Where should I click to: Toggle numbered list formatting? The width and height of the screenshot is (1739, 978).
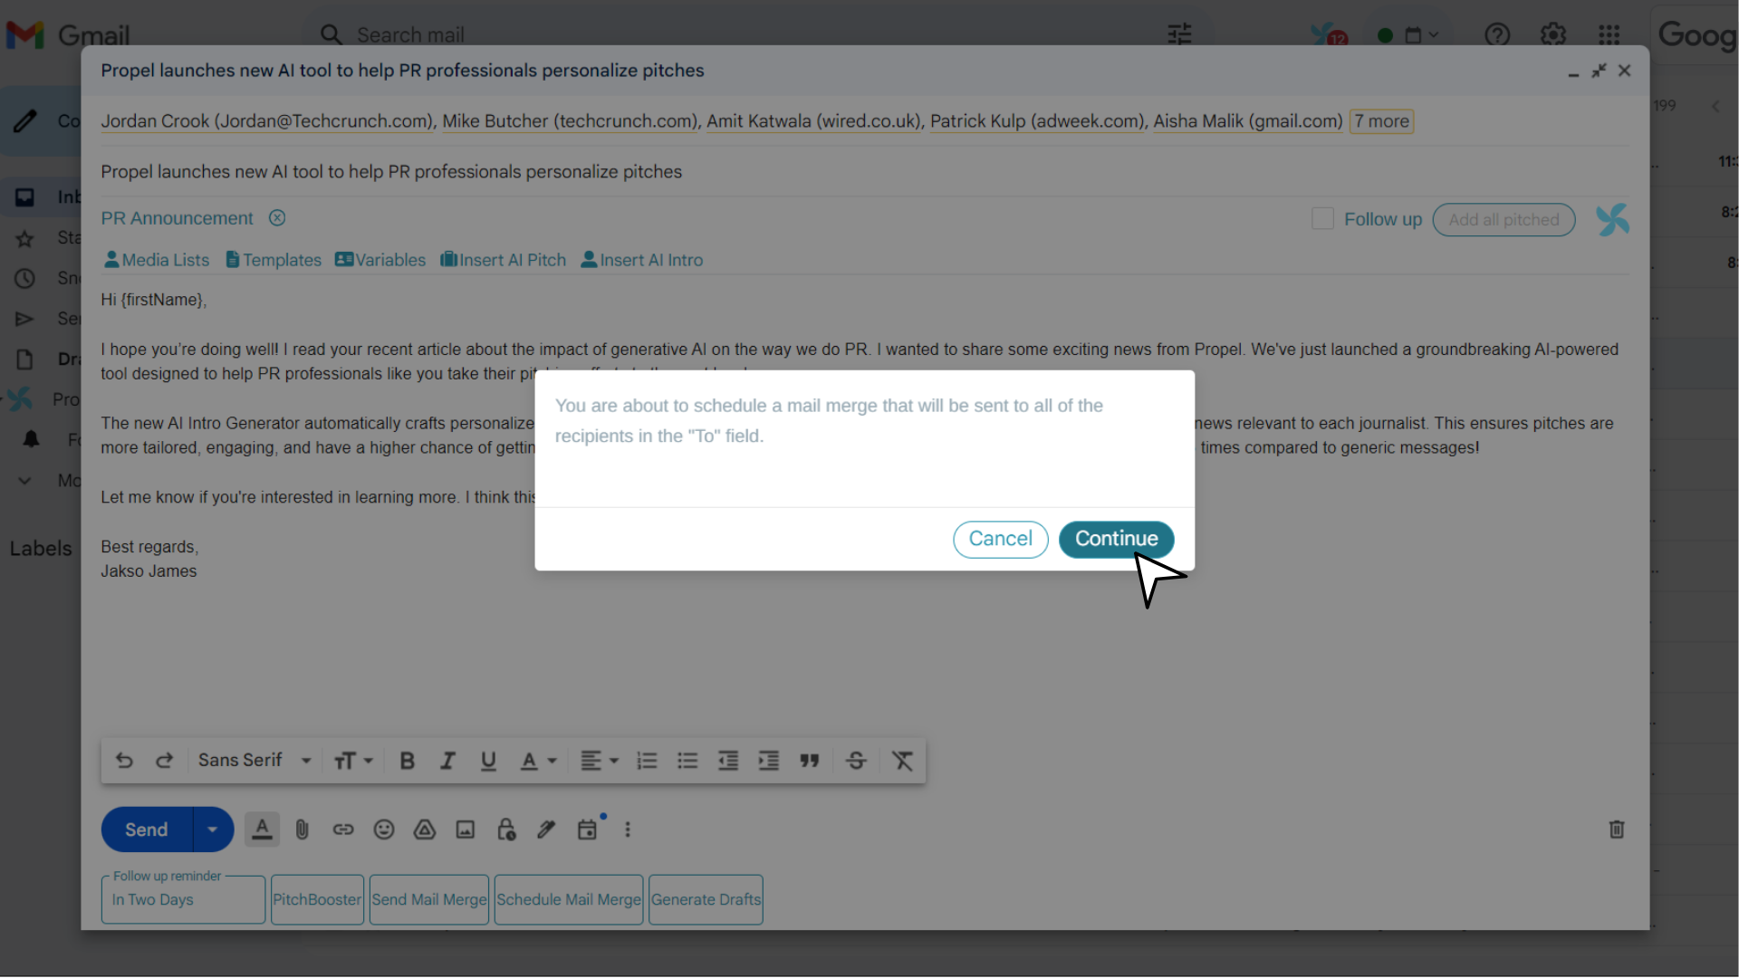647,761
